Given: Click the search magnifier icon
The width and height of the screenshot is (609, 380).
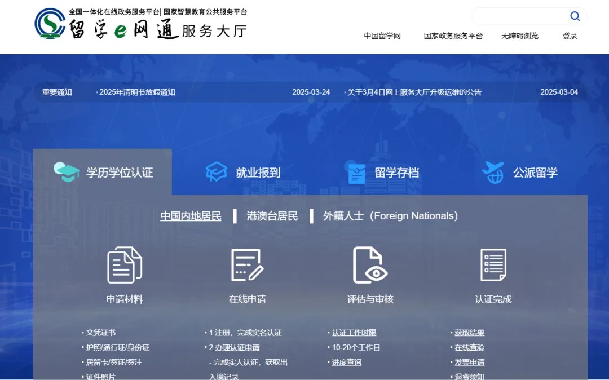Looking at the screenshot, I should 575,16.
